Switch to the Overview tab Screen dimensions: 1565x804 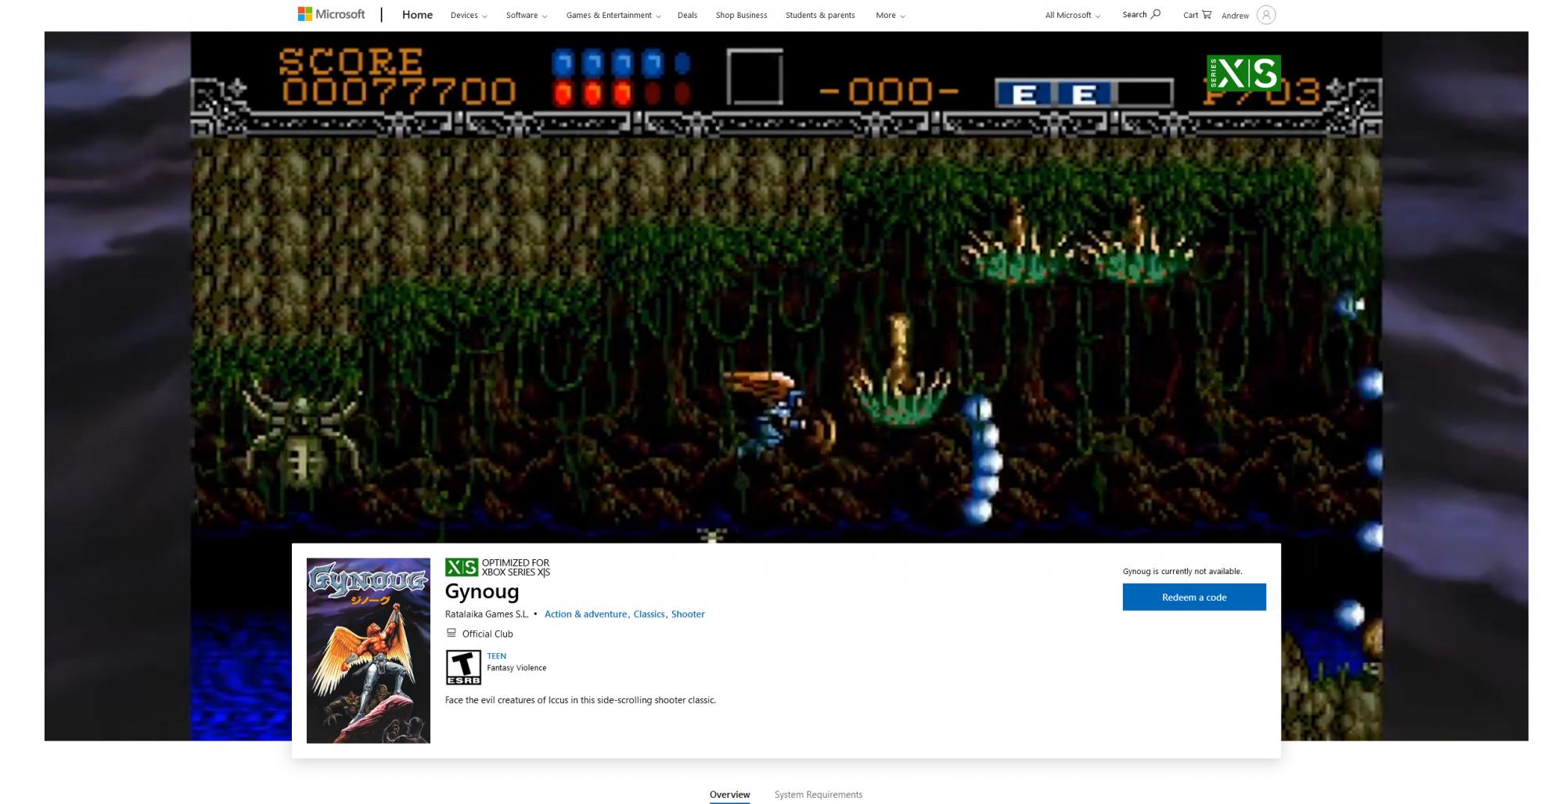(729, 794)
